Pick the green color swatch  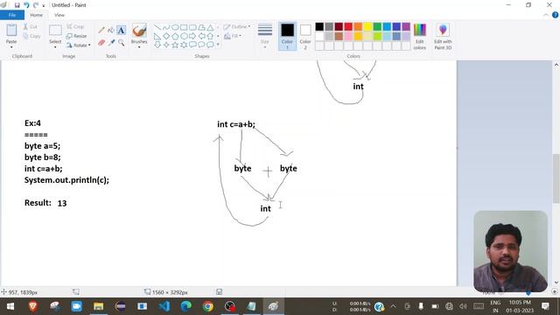[x=377, y=26]
